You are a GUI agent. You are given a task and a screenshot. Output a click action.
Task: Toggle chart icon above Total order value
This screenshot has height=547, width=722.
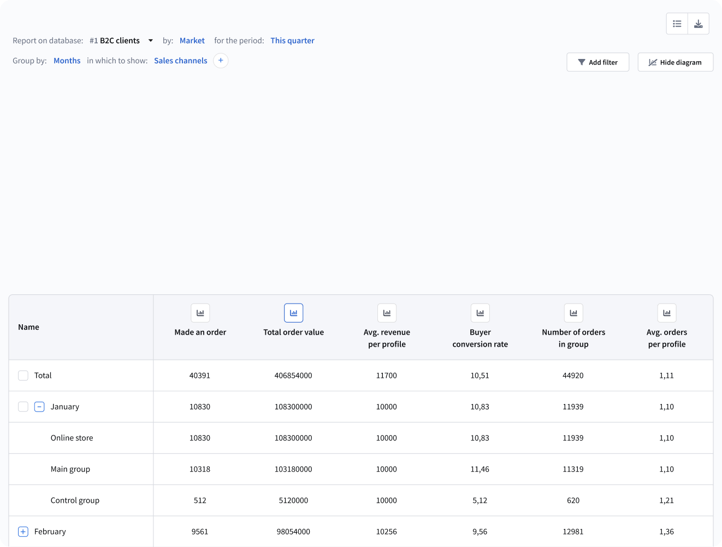[294, 313]
